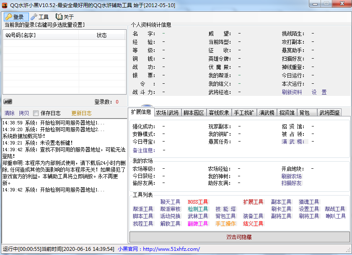Viewport: 352px width, 255px height.
Task: Click the VIP badge icon
Action: (x=8, y=102)
